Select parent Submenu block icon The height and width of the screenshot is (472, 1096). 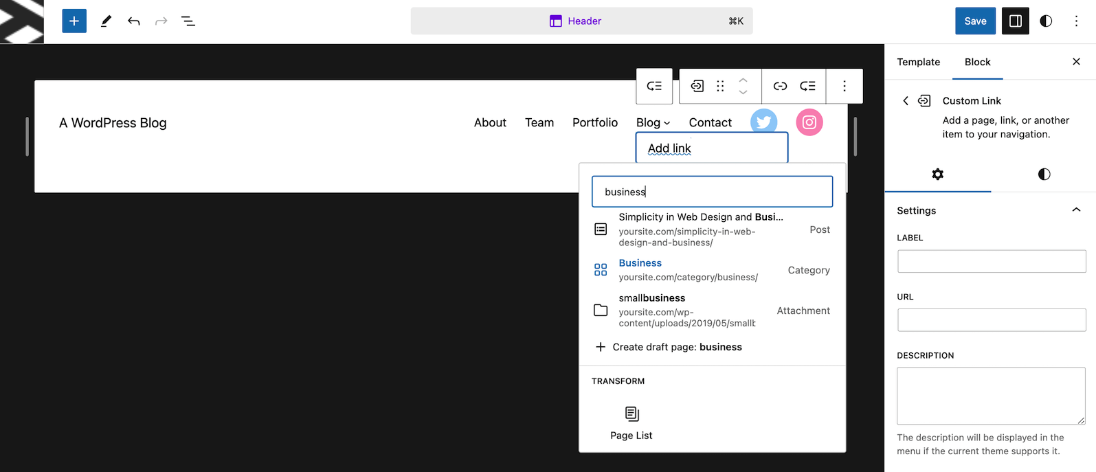click(x=654, y=86)
